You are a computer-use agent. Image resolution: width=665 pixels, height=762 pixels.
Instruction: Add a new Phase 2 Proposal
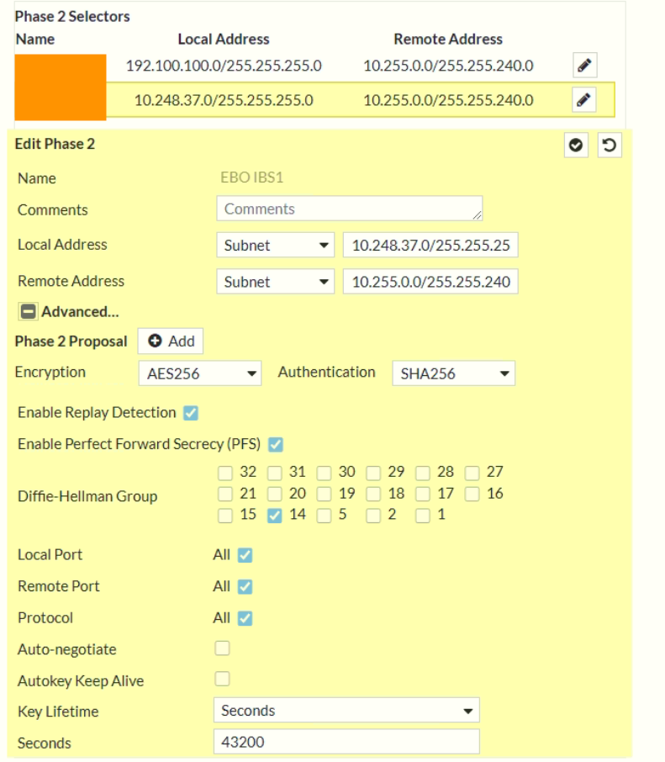(171, 341)
